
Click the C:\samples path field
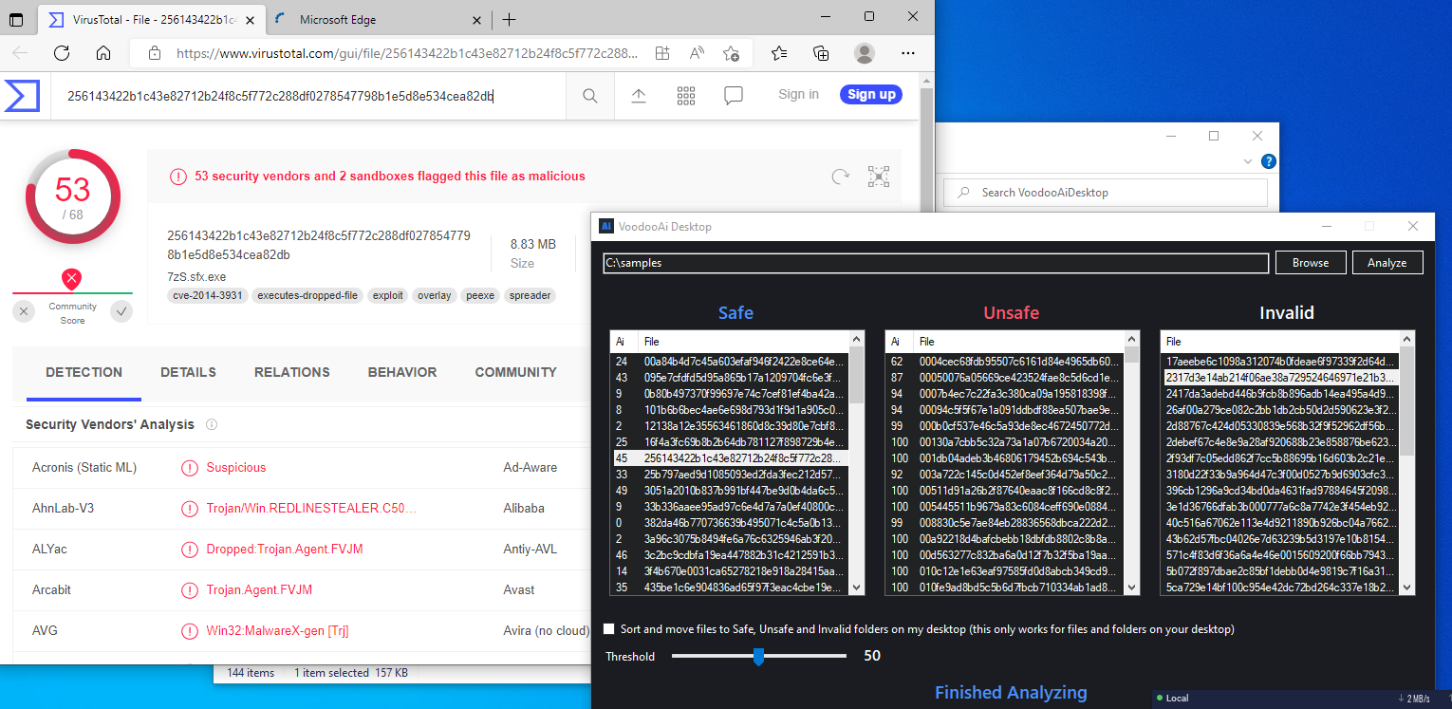[936, 263]
